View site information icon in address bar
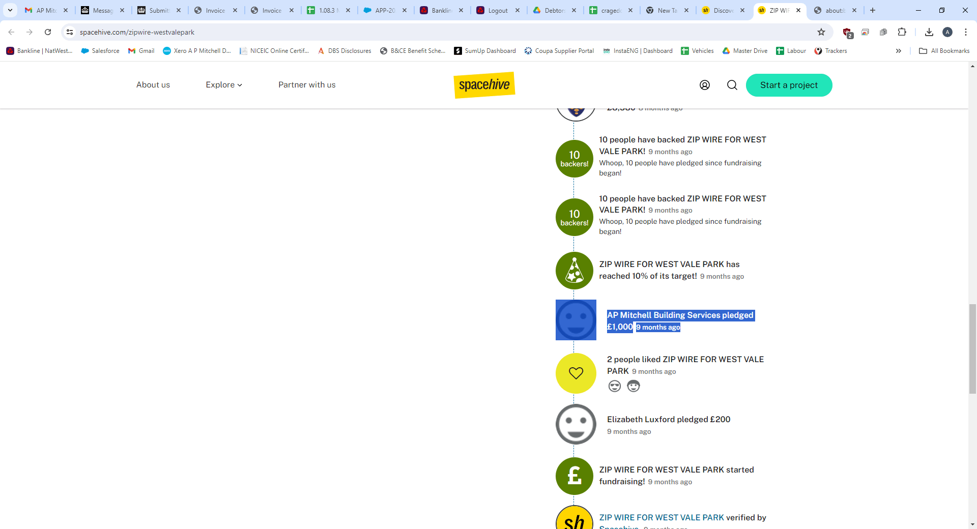977x529 pixels. pyautogui.click(x=70, y=32)
